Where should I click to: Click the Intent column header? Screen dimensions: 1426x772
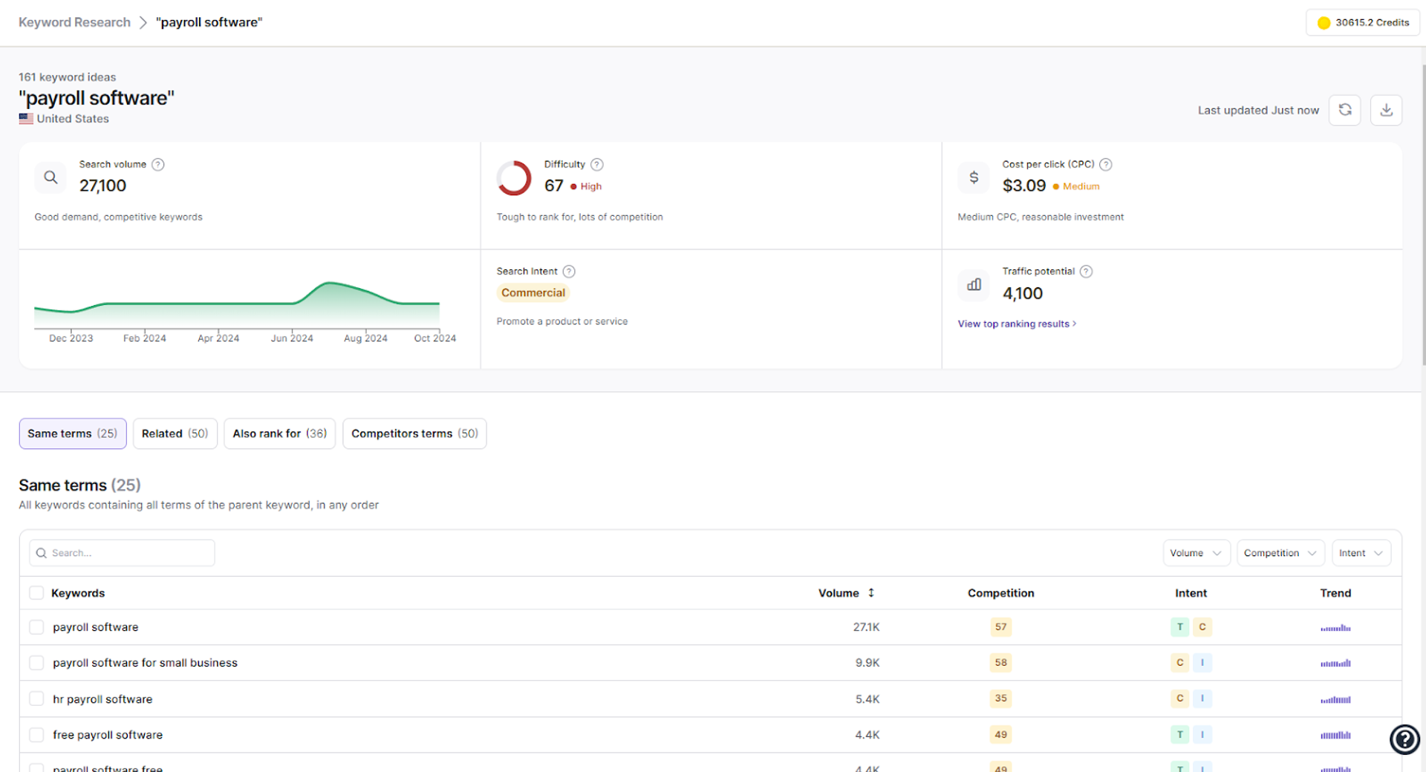(x=1191, y=593)
